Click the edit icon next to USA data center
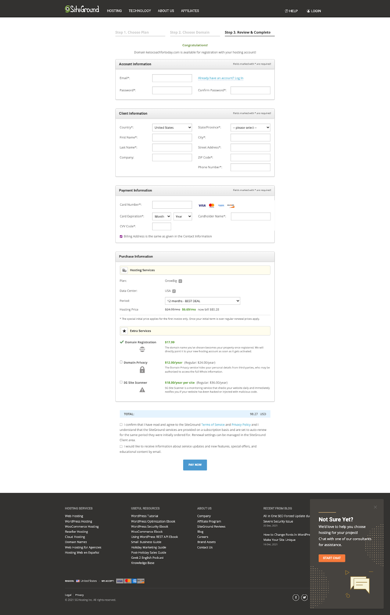The height and width of the screenshot is (615, 390). pyautogui.click(x=174, y=291)
